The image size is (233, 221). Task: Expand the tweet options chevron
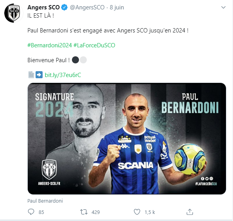tap(223, 7)
